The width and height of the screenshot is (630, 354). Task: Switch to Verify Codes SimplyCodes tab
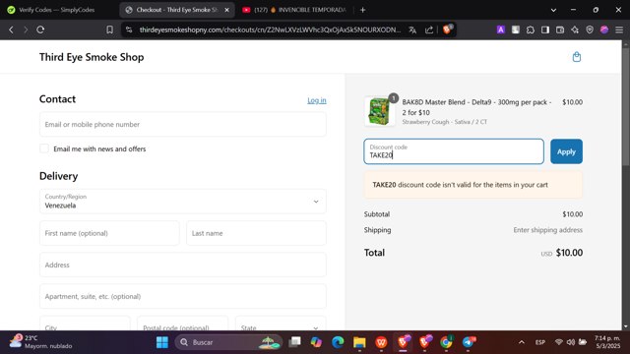(57, 10)
